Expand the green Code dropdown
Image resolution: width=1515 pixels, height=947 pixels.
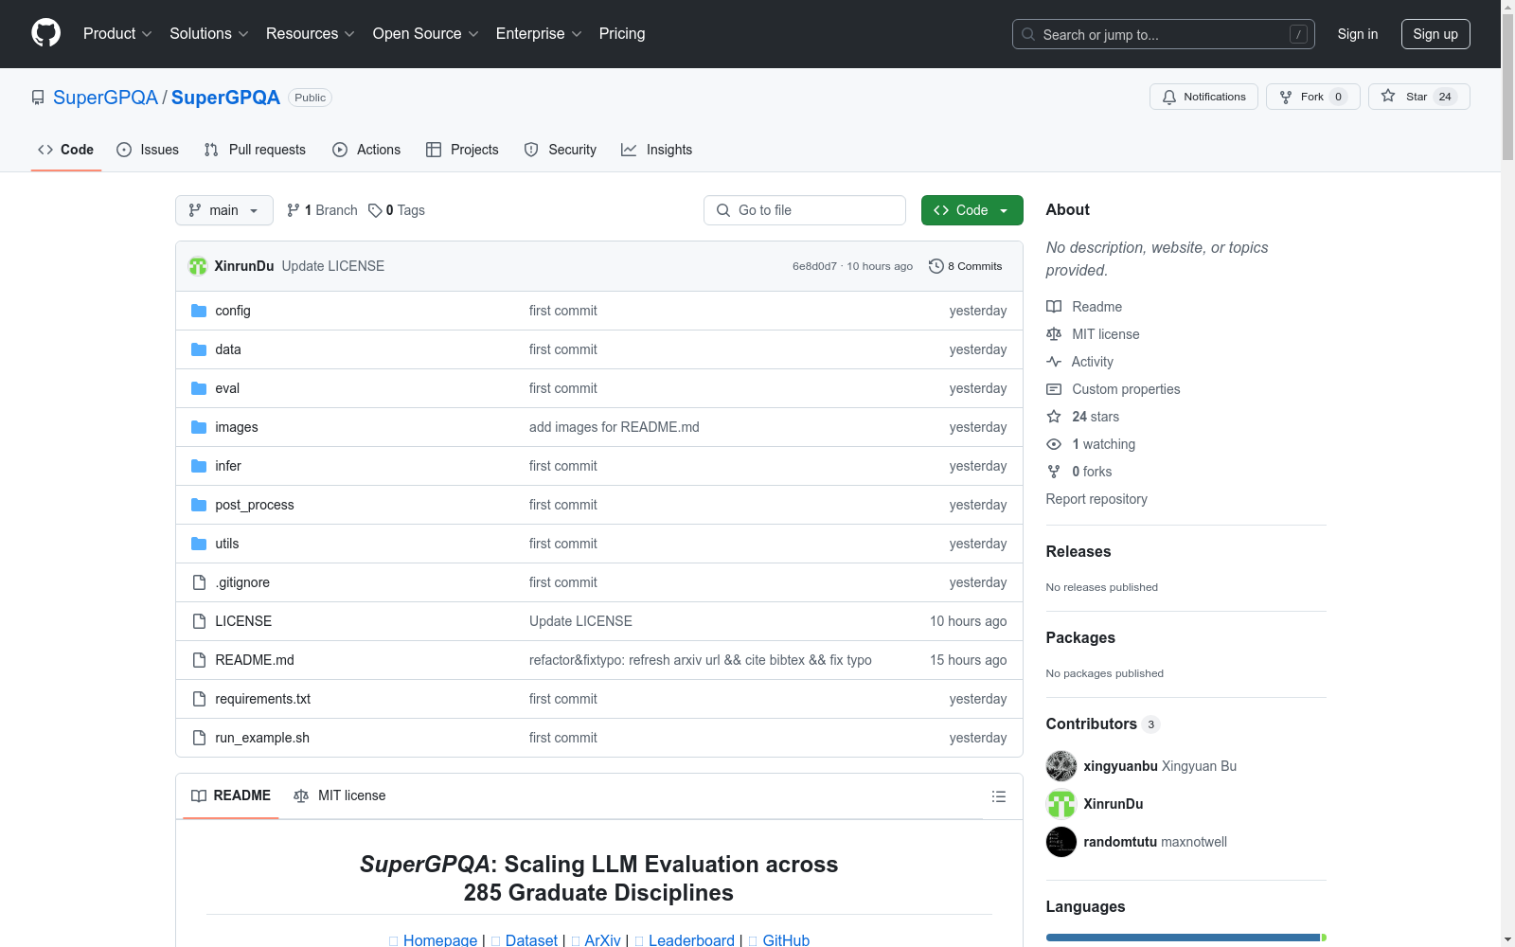pyautogui.click(x=971, y=210)
